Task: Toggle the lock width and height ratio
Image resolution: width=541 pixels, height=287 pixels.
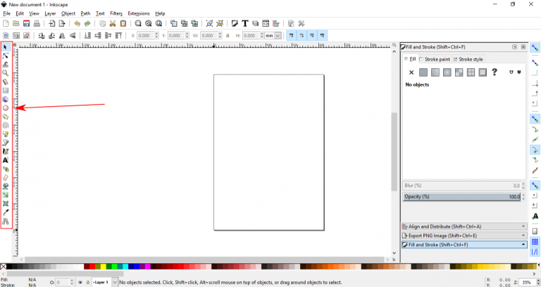Action: point(228,35)
